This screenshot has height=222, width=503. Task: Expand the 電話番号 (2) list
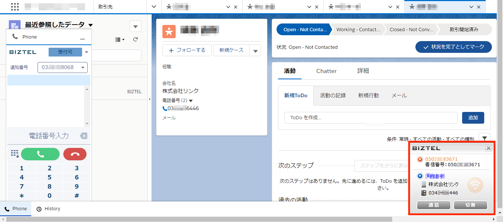click(191, 101)
